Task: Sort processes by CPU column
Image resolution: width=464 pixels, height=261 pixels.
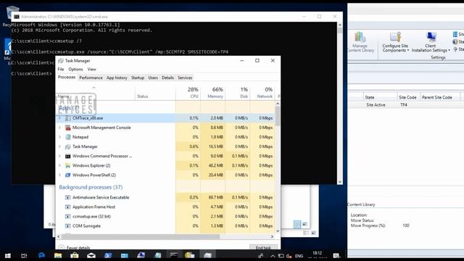Action: [188, 93]
